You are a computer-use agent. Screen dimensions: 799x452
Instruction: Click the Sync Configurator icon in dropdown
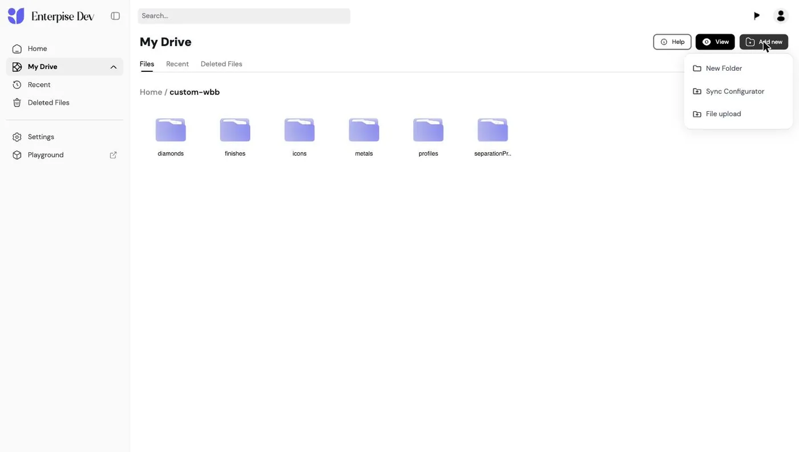697,91
